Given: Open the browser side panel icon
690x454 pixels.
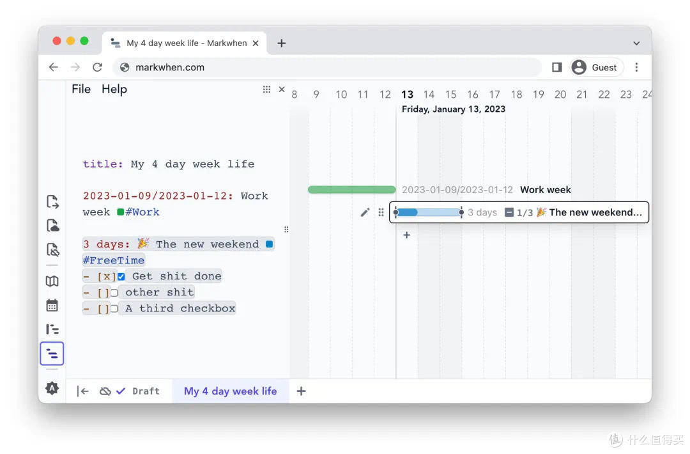Looking at the screenshot, I should [x=556, y=67].
